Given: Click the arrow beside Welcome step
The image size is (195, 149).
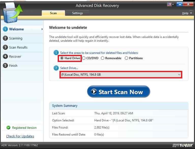Looking at the screenshot, I should point(42,29).
